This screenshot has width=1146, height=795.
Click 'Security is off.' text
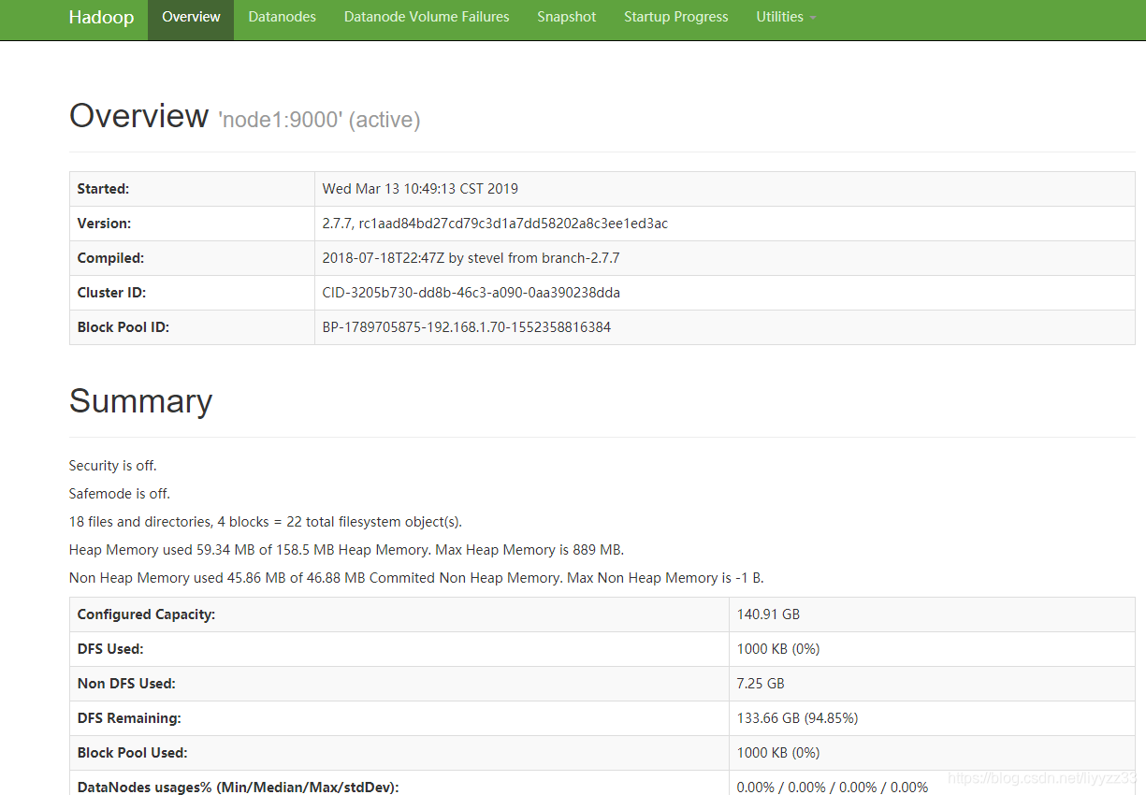coord(113,466)
